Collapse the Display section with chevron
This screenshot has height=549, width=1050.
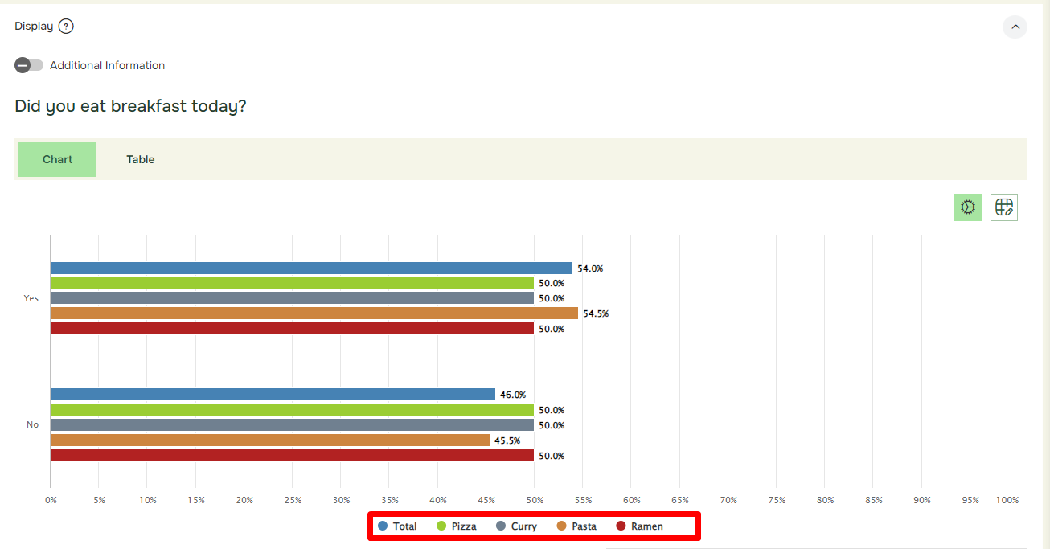click(1015, 27)
